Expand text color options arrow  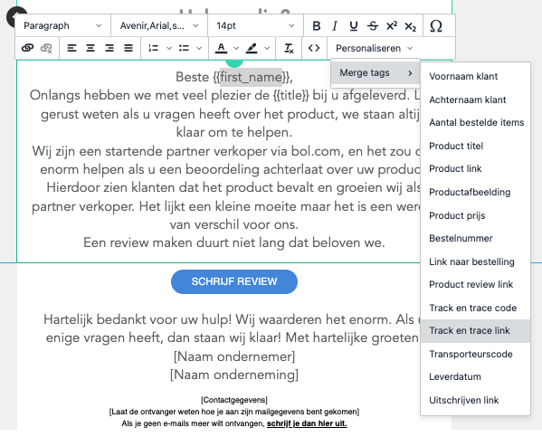pyautogui.click(x=236, y=48)
